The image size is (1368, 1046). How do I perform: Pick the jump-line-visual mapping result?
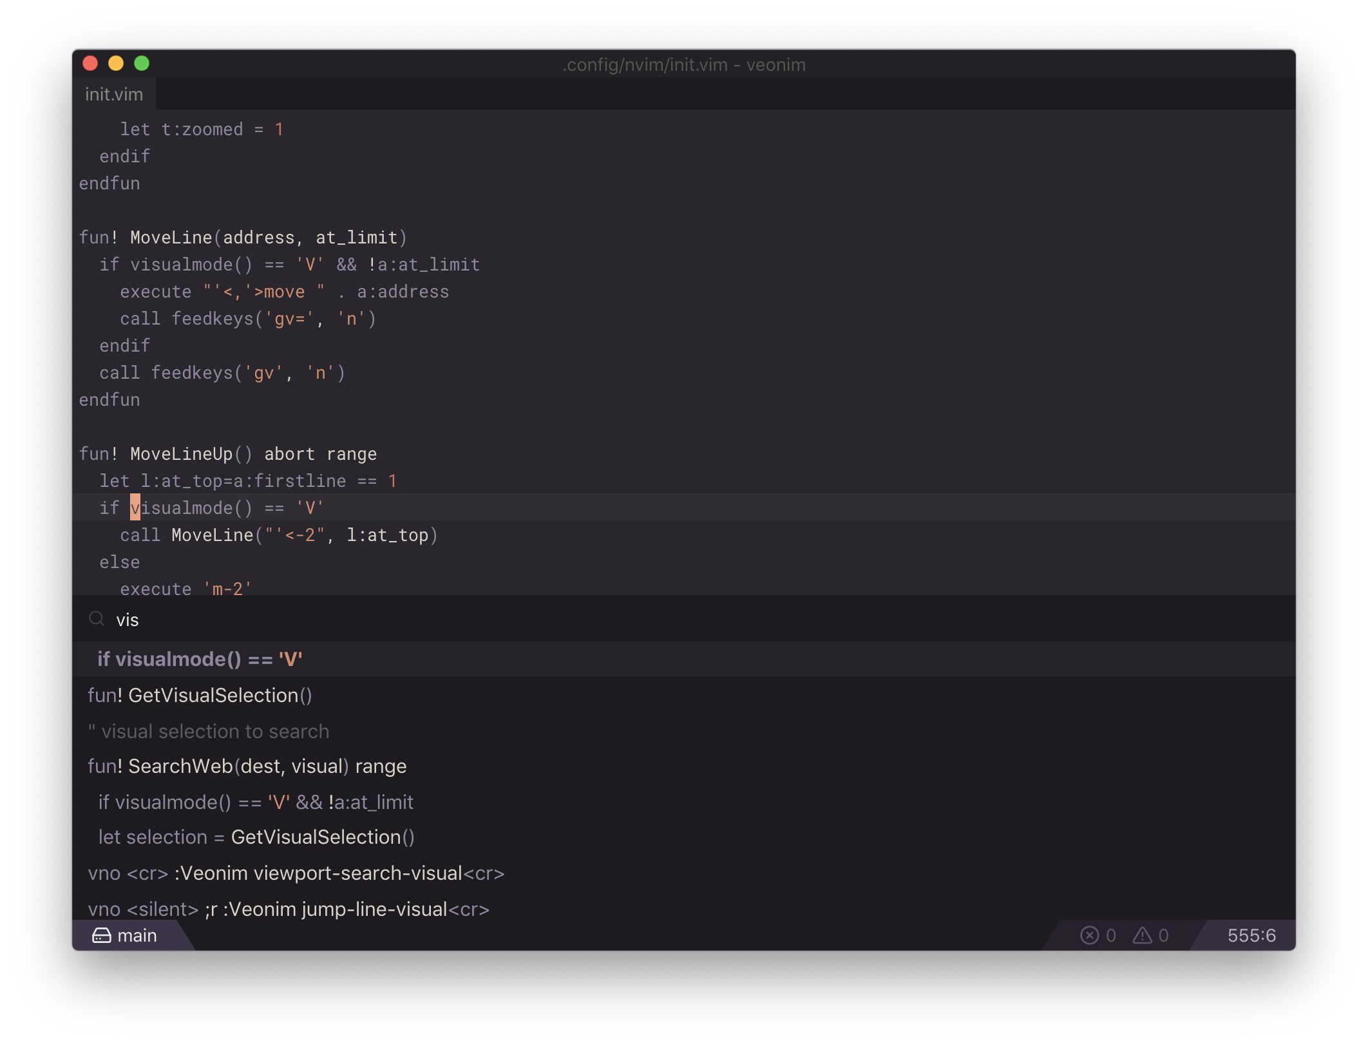(x=289, y=909)
